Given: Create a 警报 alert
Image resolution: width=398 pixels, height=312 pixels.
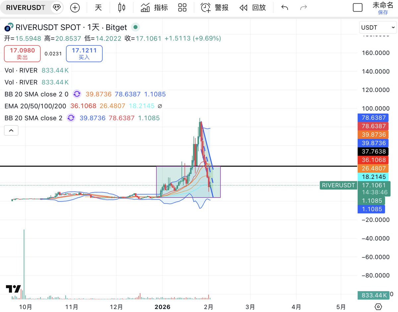Looking at the screenshot, I should (x=215, y=8).
